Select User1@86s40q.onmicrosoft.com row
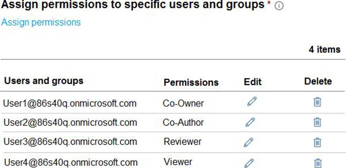 (70, 103)
